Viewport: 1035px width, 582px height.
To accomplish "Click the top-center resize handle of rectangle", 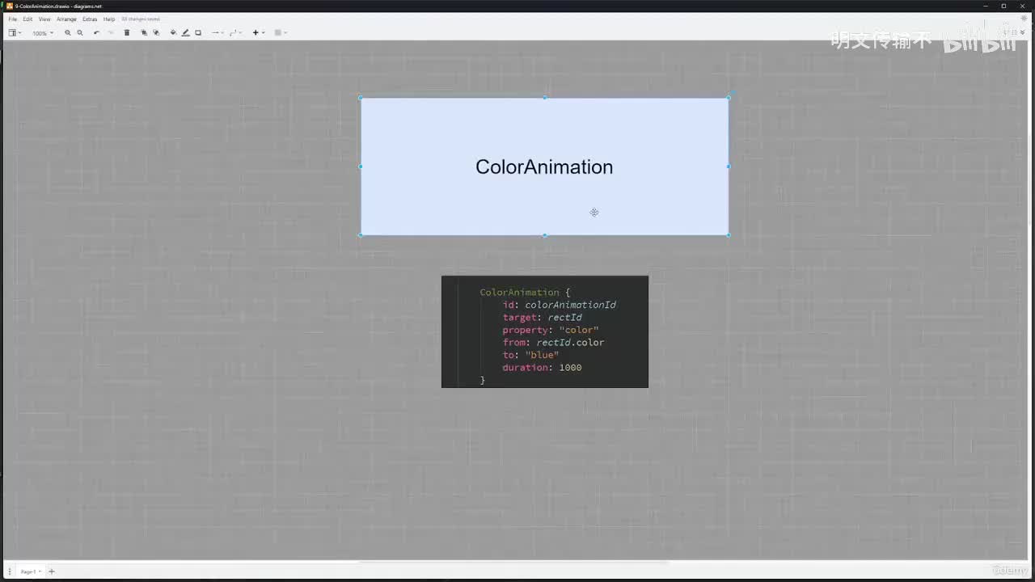I will point(544,98).
